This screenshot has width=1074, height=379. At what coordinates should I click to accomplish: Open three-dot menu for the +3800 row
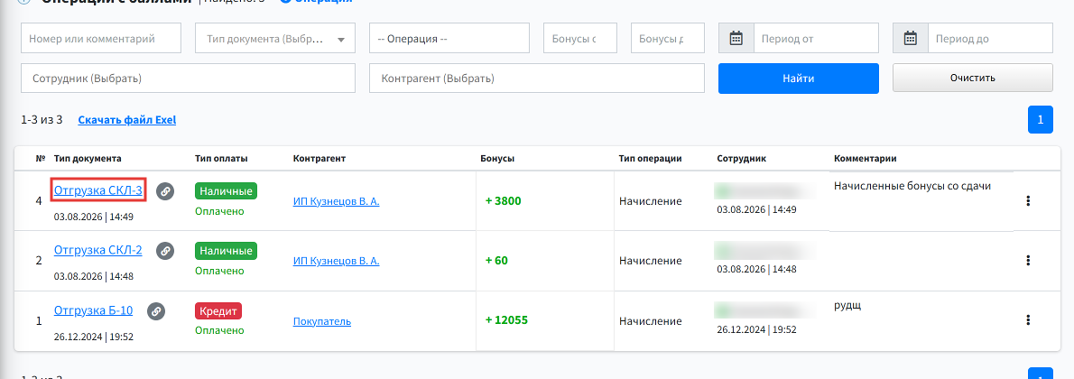point(1027,201)
